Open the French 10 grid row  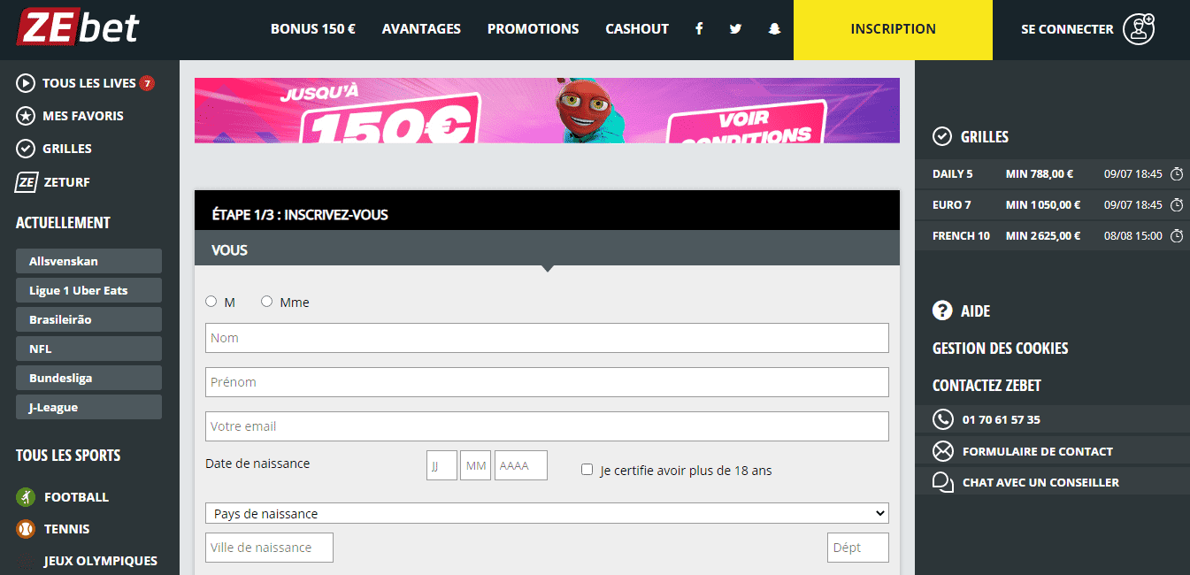pyautogui.click(x=1053, y=236)
